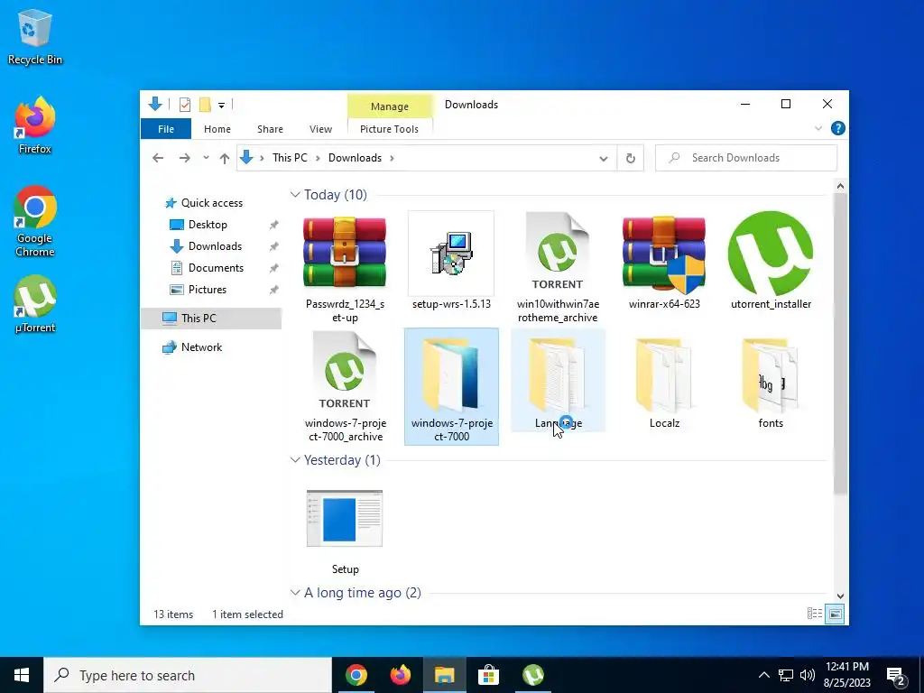Viewport: 924px width, 693px height.
Task: Switch to the Share ribbon tab
Action: pyautogui.click(x=270, y=129)
